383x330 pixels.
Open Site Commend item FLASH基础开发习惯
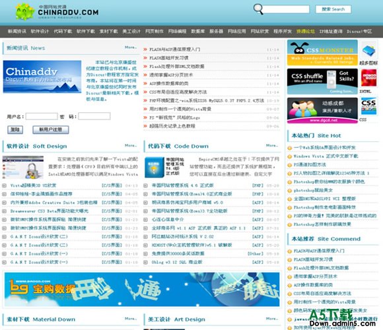(x=313, y=259)
